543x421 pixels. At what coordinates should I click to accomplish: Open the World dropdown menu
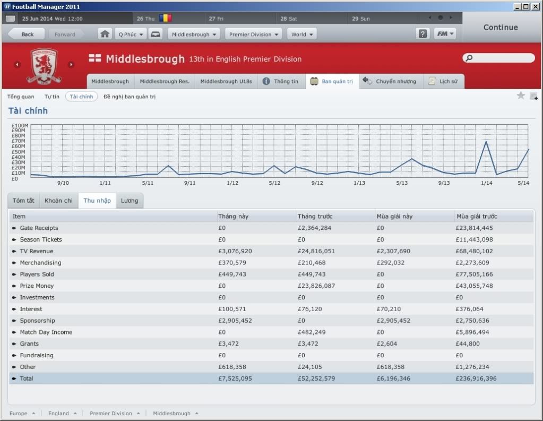[301, 34]
